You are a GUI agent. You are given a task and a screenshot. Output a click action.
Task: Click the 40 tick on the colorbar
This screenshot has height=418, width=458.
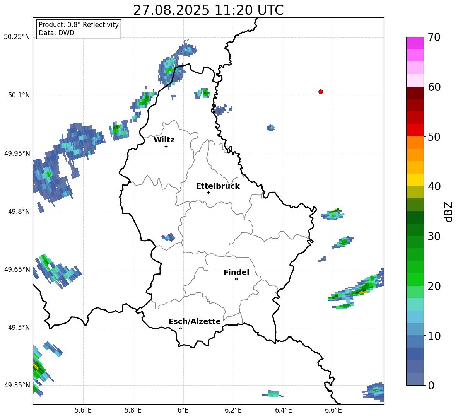click(434, 186)
